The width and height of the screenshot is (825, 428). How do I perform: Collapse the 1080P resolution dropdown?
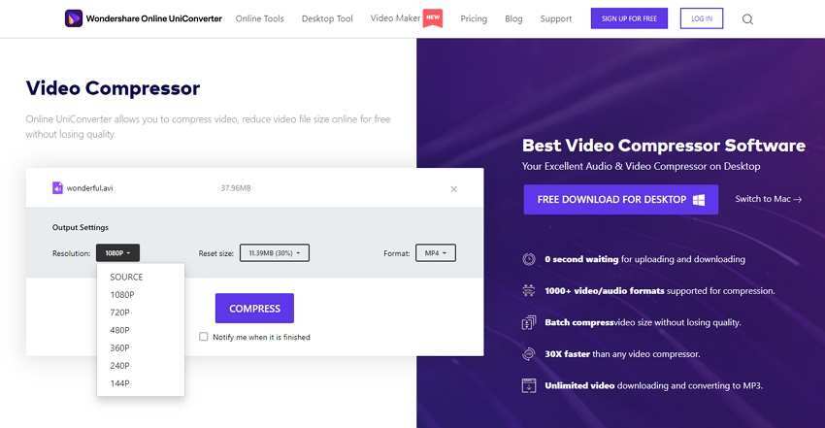[x=117, y=253]
